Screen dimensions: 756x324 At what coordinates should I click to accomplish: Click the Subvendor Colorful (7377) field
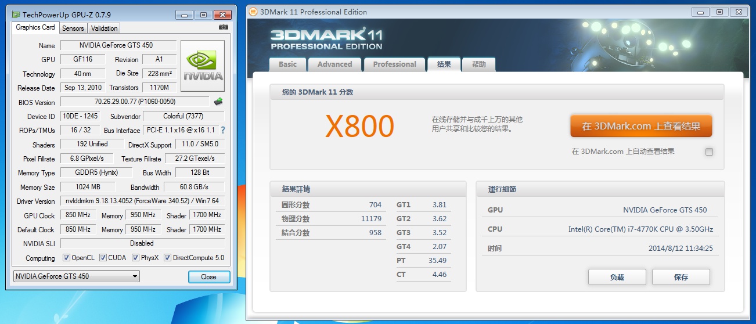pyautogui.click(x=183, y=116)
